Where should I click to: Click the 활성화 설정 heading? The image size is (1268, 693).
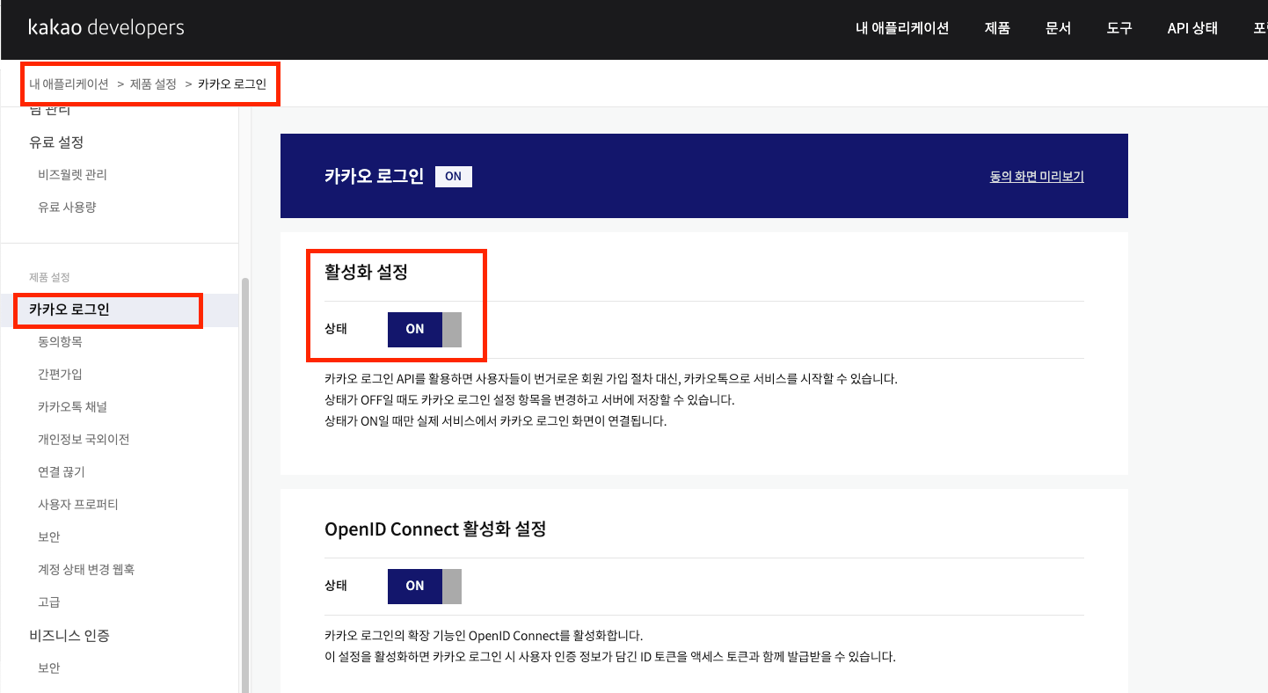tap(366, 273)
